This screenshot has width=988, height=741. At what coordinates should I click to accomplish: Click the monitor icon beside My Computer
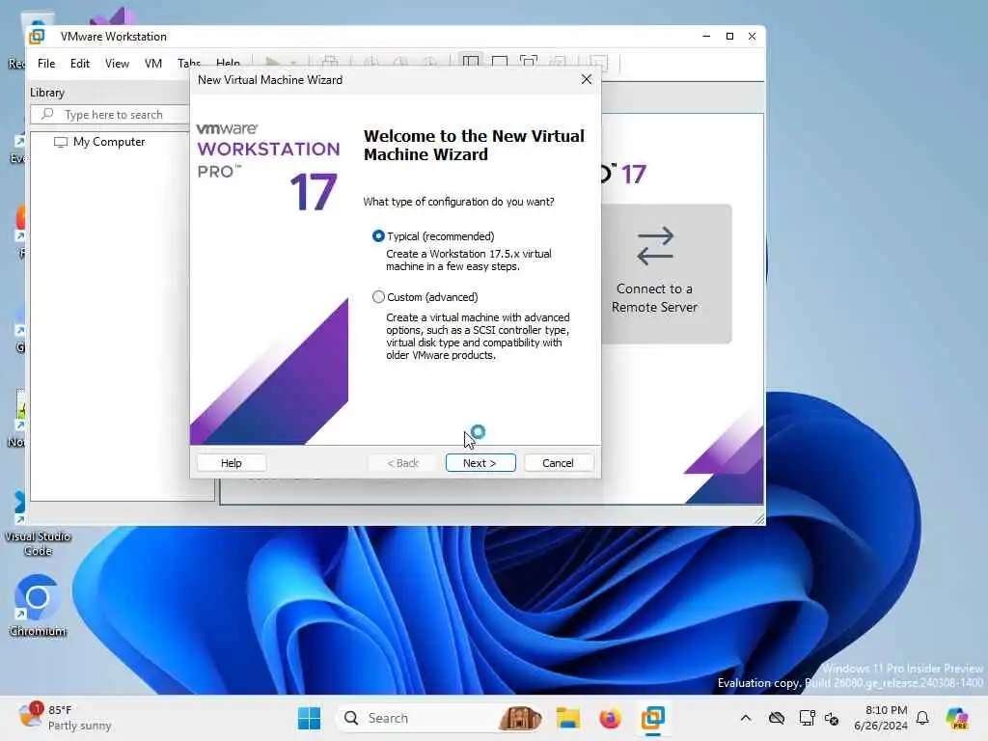click(61, 143)
